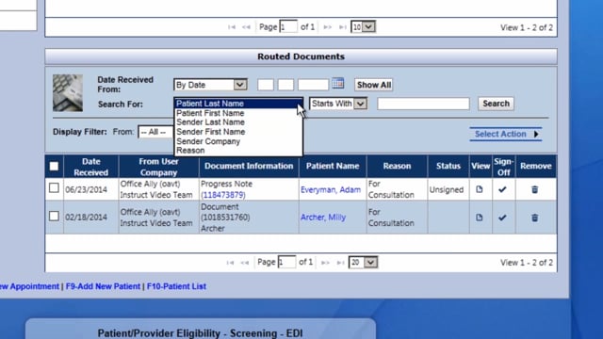Go to first page in Routed Documents pager
Screen dimensions: 603x339
(230, 263)
